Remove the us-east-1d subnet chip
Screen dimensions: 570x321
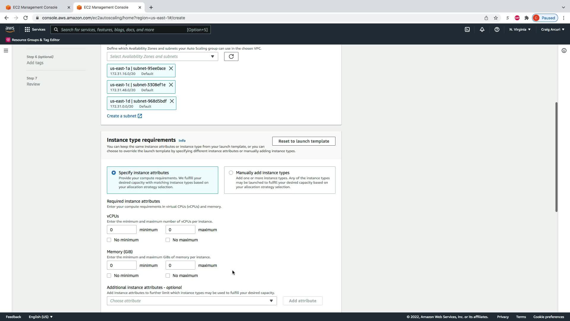pyautogui.click(x=172, y=101)
